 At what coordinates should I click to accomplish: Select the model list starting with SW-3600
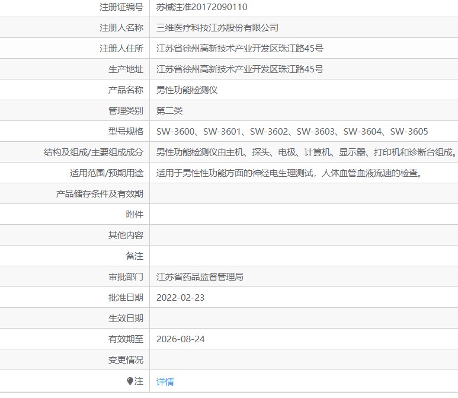(292, 132)
